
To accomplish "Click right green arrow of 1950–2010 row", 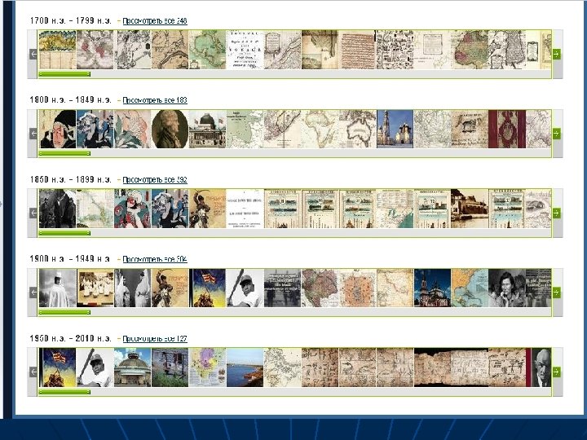I will click(x=556, y=372).
